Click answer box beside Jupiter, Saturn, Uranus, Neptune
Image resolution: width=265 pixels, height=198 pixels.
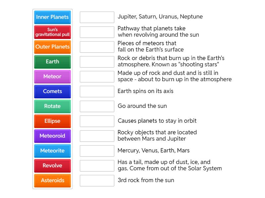tap(97, 17)
